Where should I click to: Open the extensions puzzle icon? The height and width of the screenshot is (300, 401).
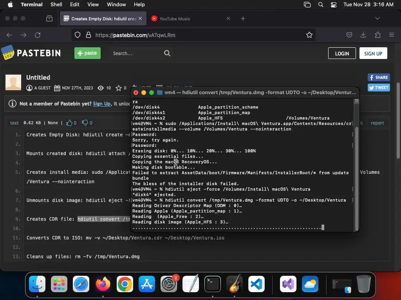coord(378,35)
